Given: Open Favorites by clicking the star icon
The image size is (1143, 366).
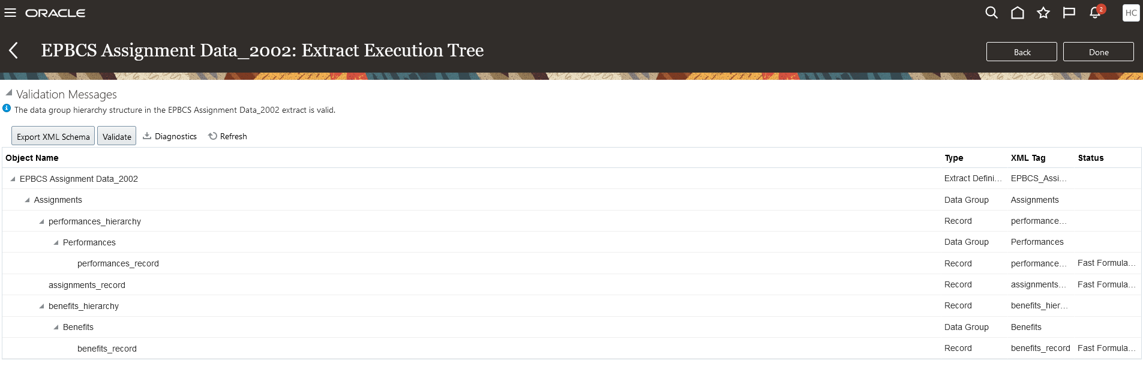Looking at the screenshot, I should (x=1043, y=12).
